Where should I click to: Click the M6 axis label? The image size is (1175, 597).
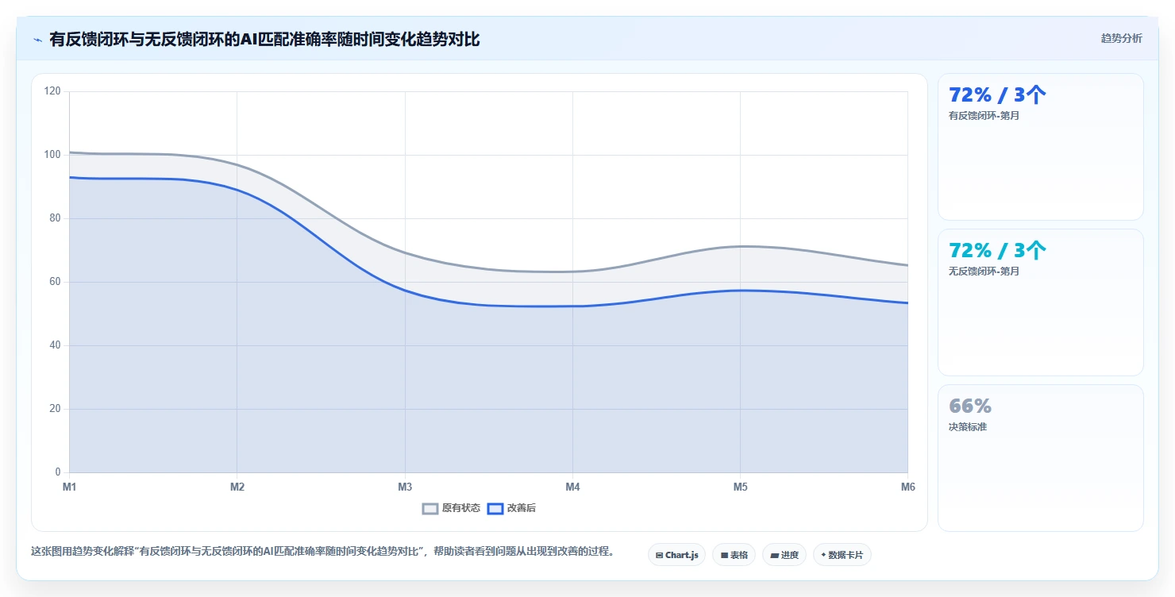907,487
